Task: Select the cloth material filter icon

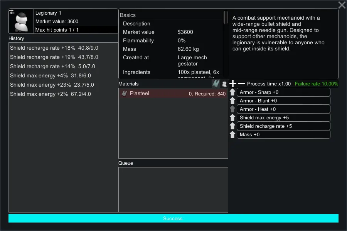Action: click(x=224, y=84)
